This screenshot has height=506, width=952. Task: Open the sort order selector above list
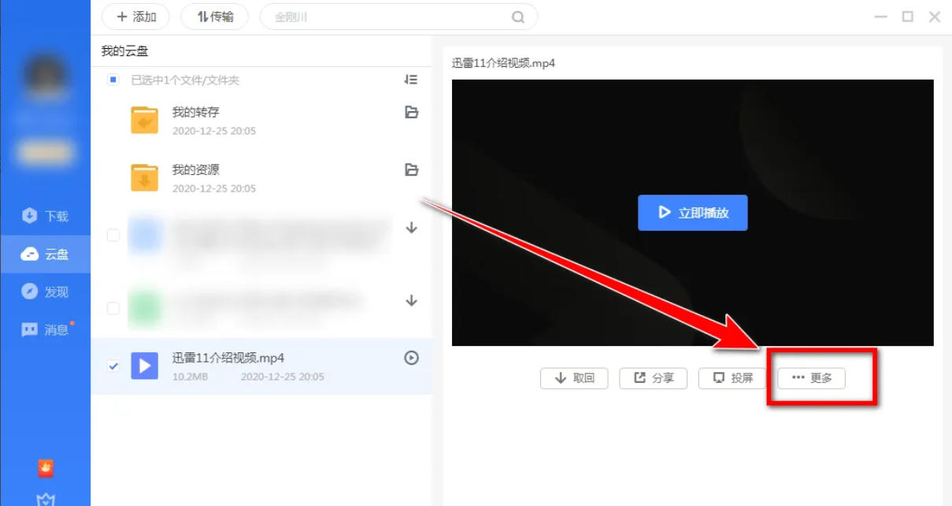click(x=410, y=80)
